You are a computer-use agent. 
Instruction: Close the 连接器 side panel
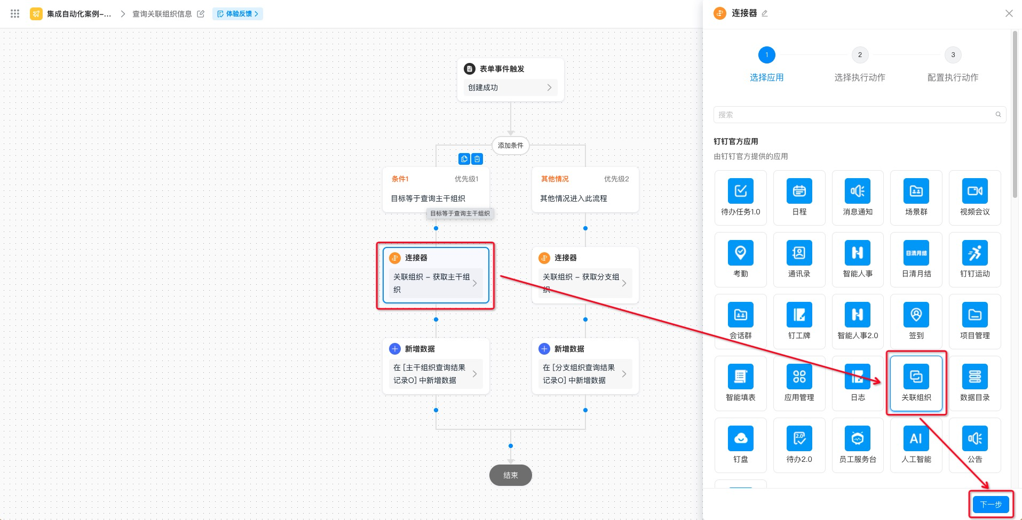coord(1009,13)
